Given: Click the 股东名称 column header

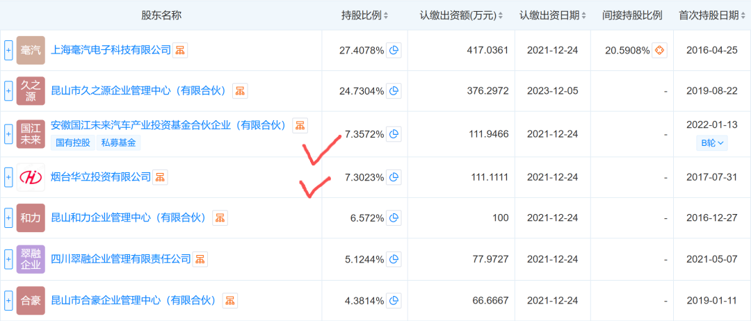Looking at the screenshot, I should click(161, 15).
